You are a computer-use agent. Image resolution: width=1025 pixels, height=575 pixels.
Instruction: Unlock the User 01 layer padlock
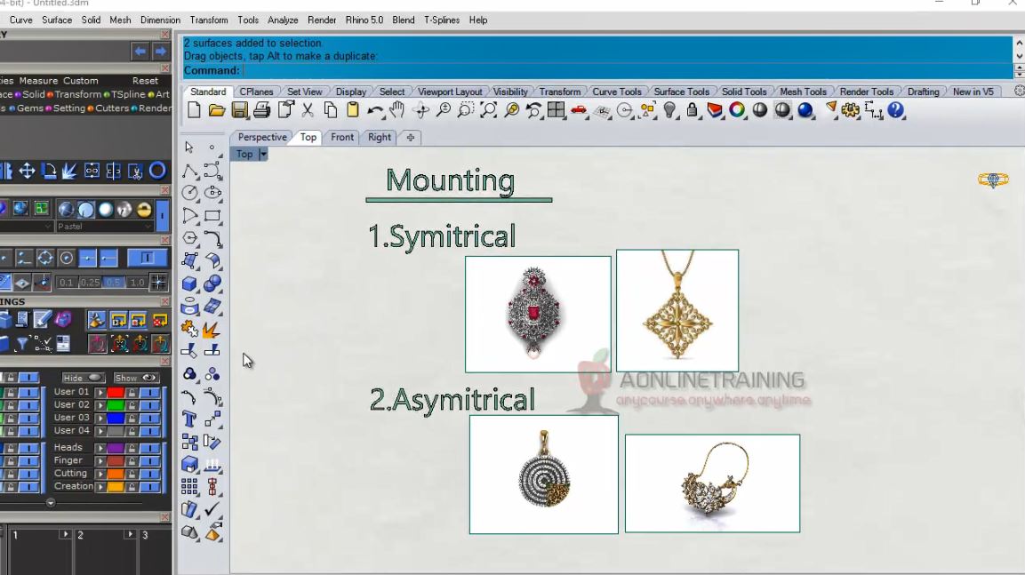coord(132,393)
